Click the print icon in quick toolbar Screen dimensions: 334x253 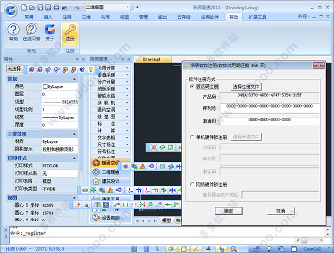click(x=56, y=8)
